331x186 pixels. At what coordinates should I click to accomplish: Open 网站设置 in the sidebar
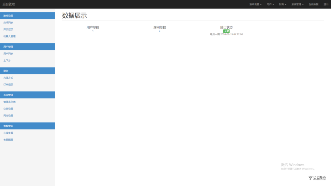[8, 116]
